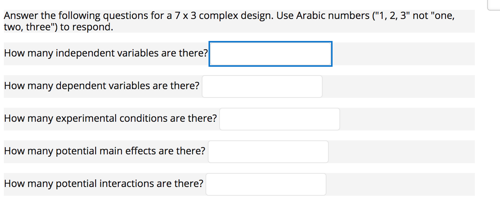Click the dependent variables question text
The height and width of the screenshot is (220, 500).
click(101, 86)
